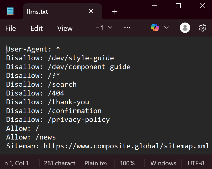Open the View menu
Image resolution: width=212 pixels, height=169 pixels.
click(65, 28)
